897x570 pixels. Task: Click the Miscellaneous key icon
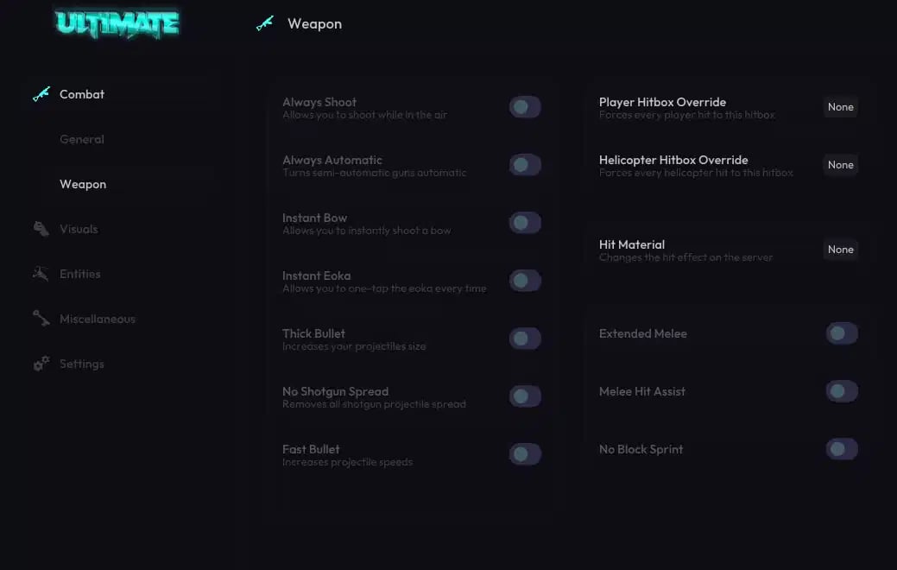pos(41,319)
